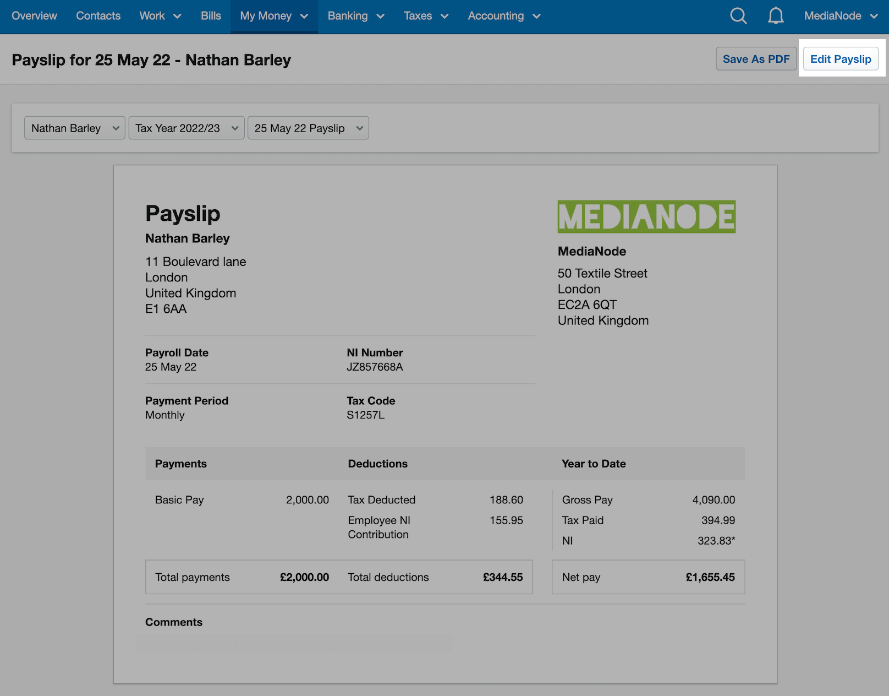
Task: Expand the Accounting menu
Action: [504, 16]
